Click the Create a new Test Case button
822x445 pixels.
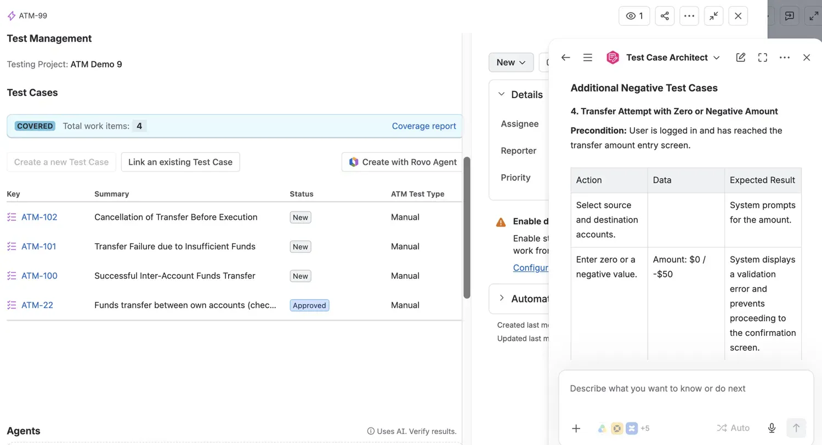tap(61, 162)
